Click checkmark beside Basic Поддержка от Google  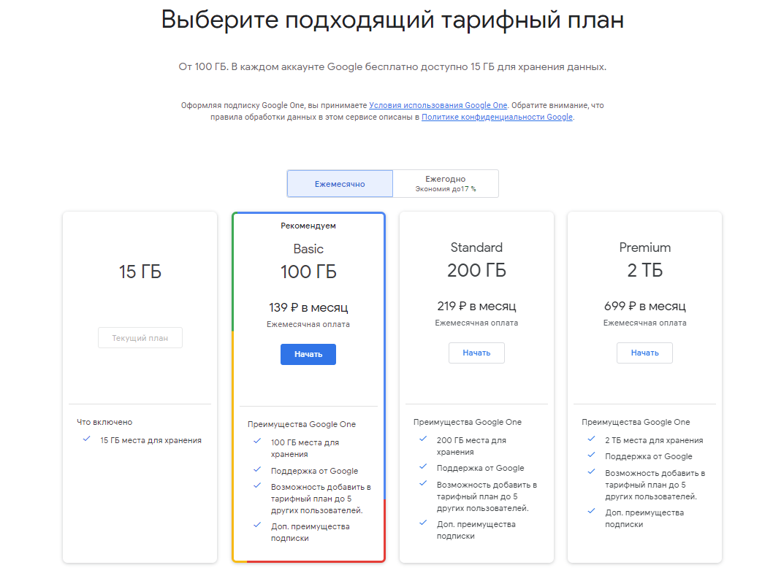257,470
